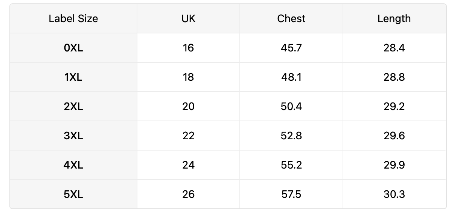Viewport: 457px width, 214px height.
Task: Select the 0XL label size cell
Action: point(73,48)
